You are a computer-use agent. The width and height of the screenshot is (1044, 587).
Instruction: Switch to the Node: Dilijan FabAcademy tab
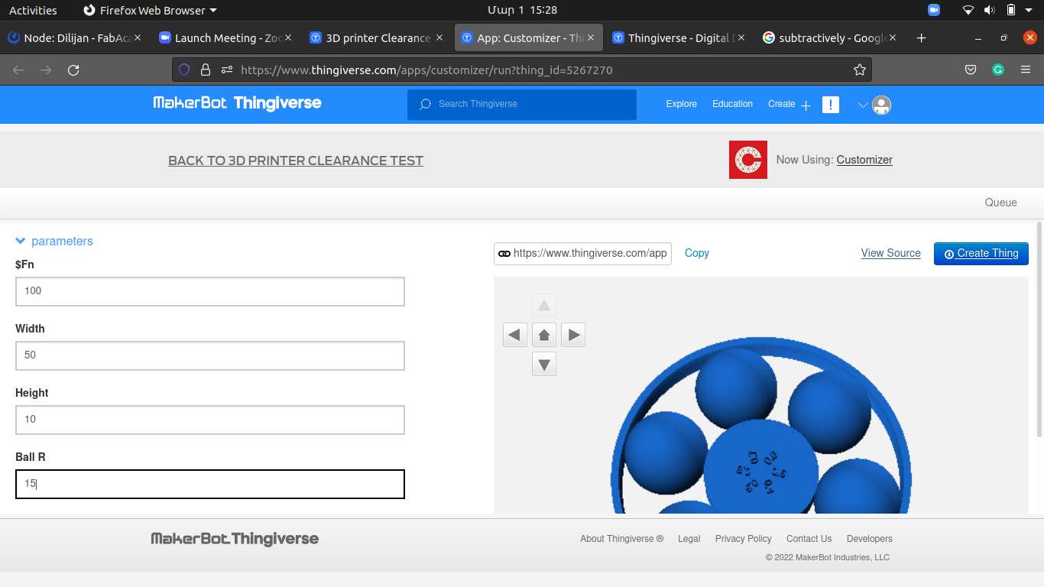coord(74,37)
